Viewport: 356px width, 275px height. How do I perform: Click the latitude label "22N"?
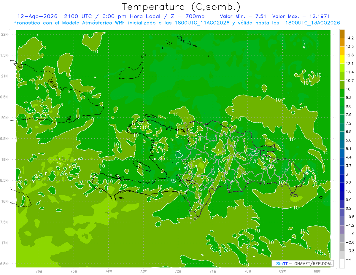pos(4,34)
